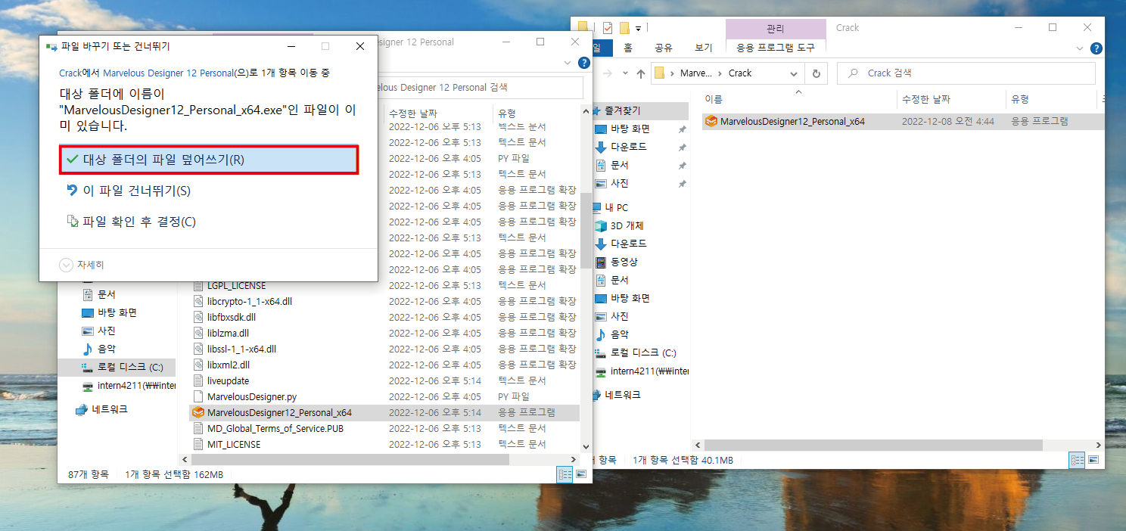
Task: Click new folder icon in Crack window quick access toolbar
Action: pyautogui.click(x=624, y=28)
